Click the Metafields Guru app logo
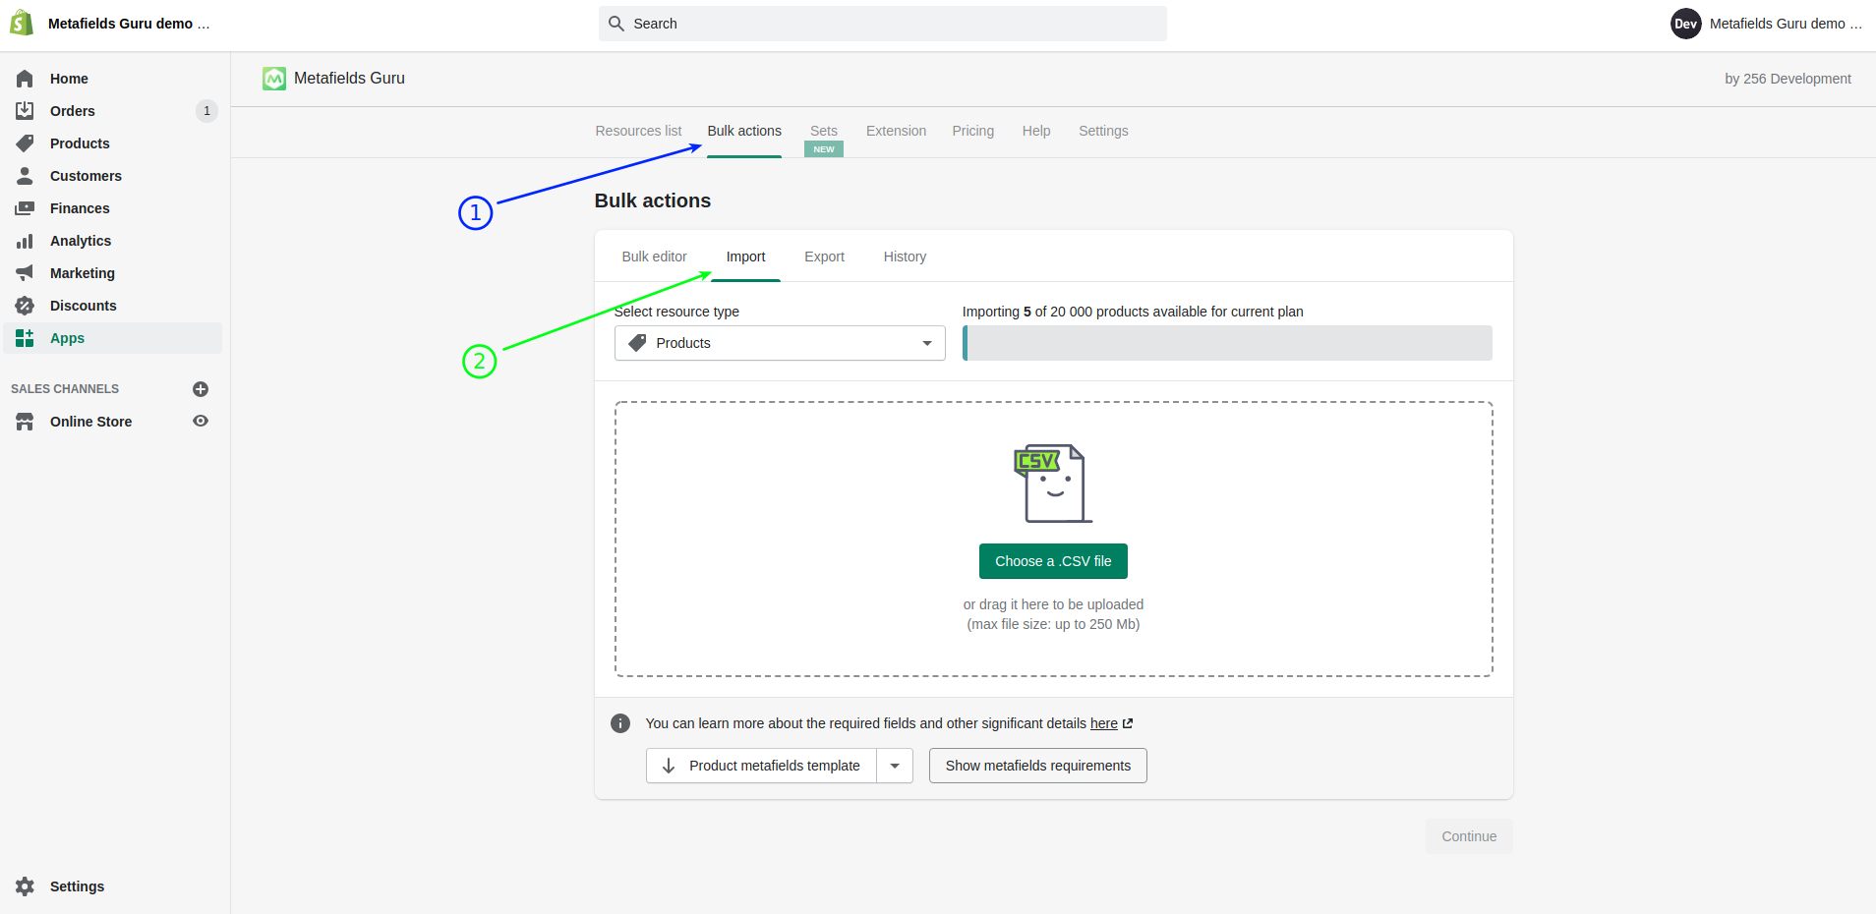Viewport: 1876px width, 914px height. point(273,78)
